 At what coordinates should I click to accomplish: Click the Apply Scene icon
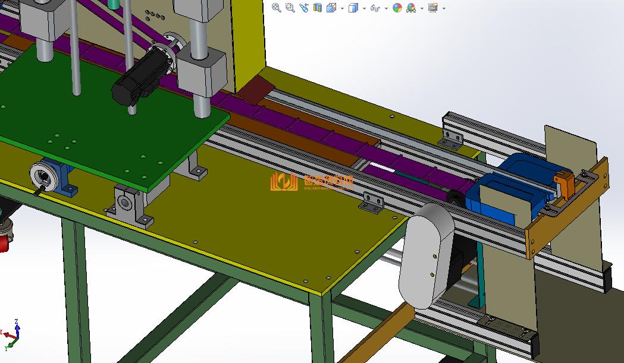click(410, 8)
